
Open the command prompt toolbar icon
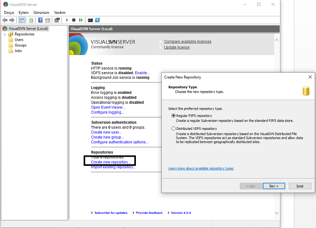90,20
